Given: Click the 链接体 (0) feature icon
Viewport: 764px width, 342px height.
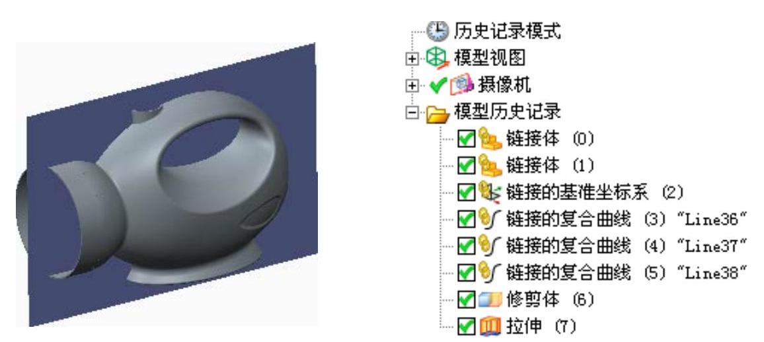Looking at the screenshot, I should [x=490, y=139].
